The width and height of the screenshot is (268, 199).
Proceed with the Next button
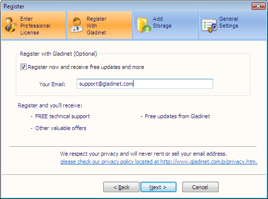(158, 187)
